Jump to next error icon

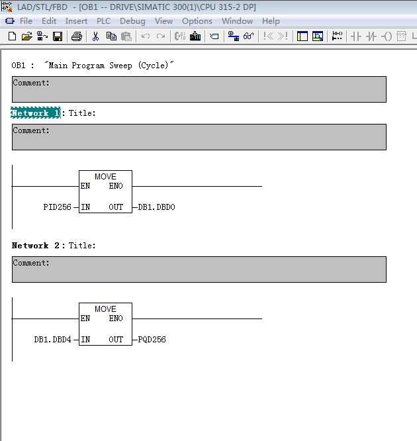(x=283, y=36)
